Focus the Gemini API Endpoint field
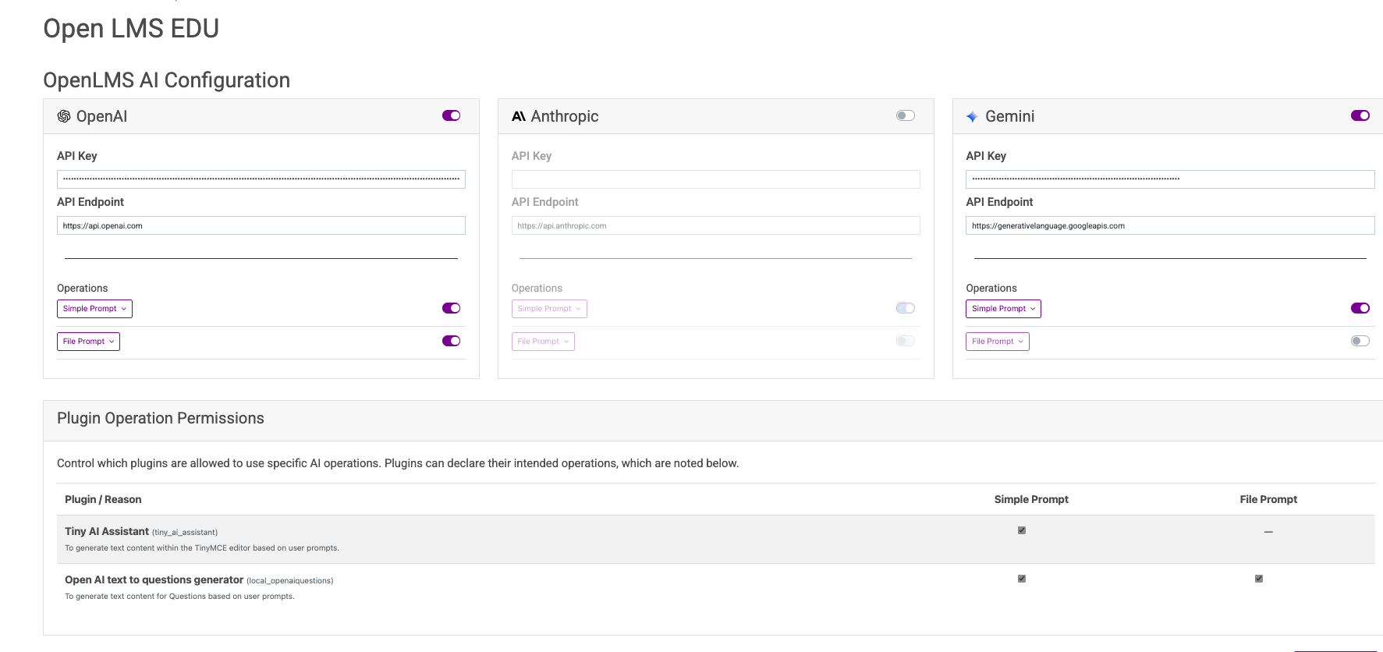Image resolution: width=1383 pixels, height=652 pixels. pyautogui.click(x=1170, y=225)
